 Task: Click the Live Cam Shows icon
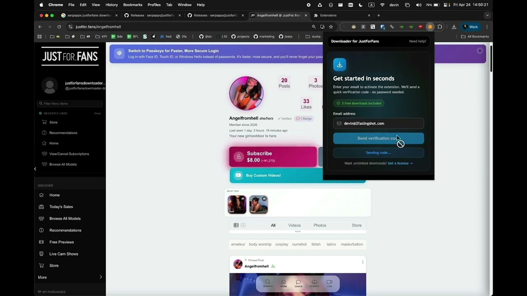pos(42,254)
